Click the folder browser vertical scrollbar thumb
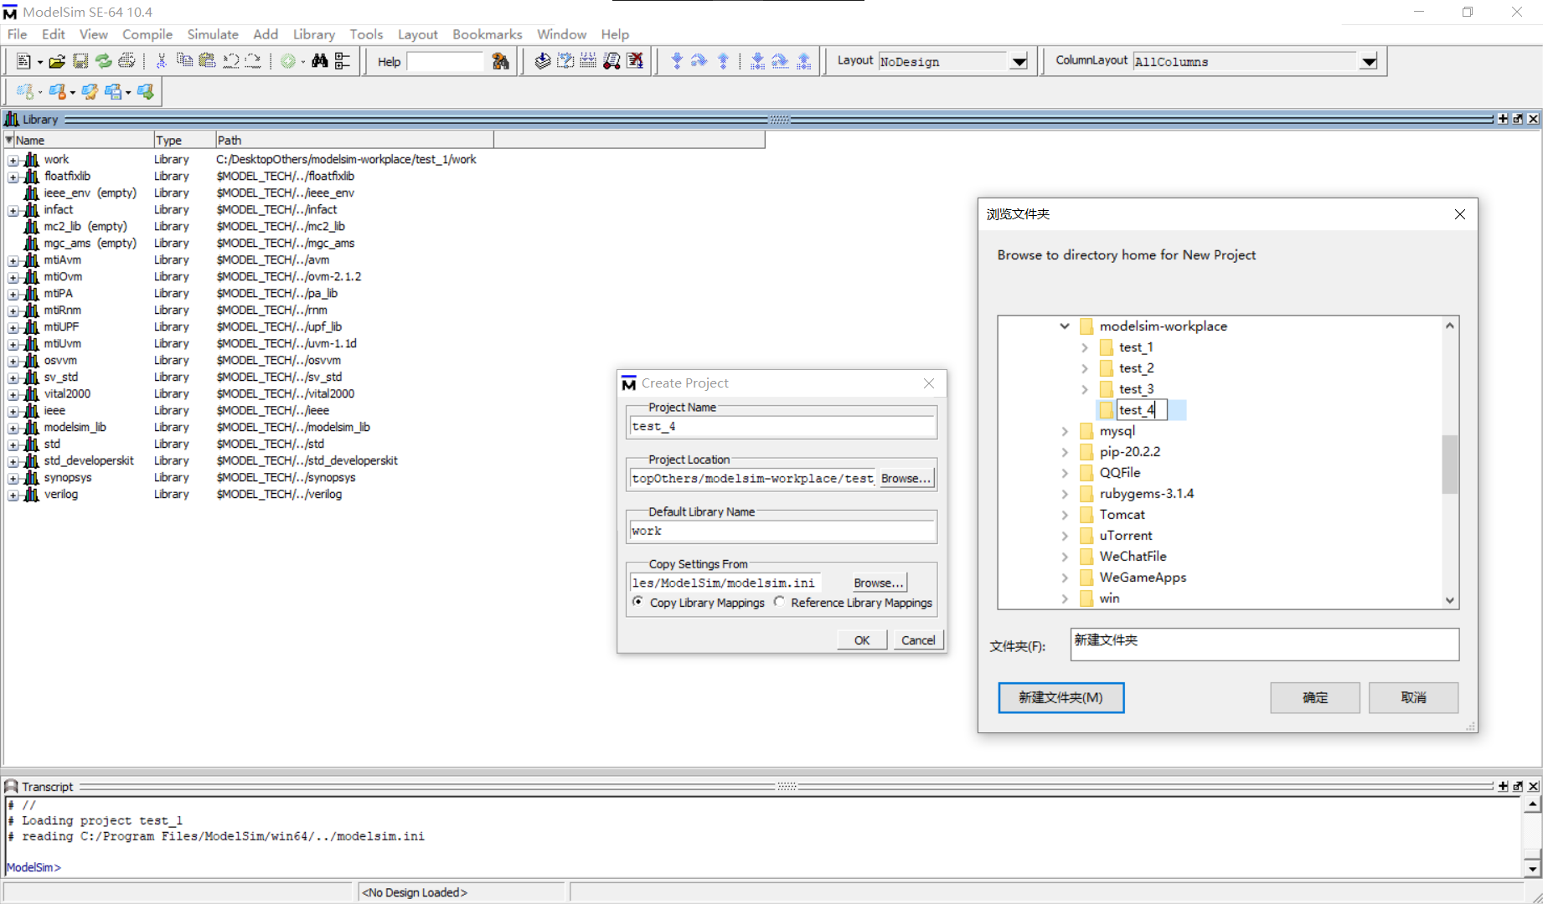The image size is (1543, 904). click(1449, 464)
